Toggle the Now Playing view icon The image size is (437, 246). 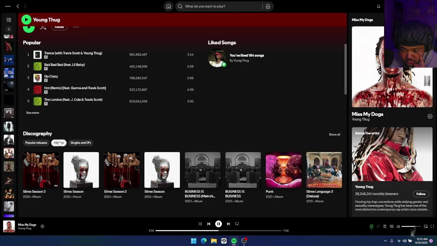click(371, 226)
